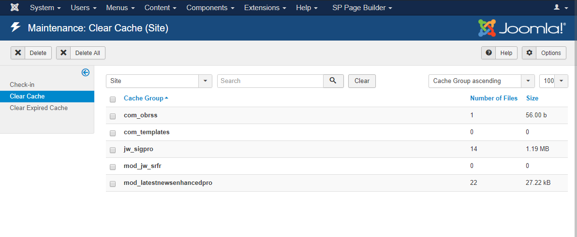Go to Clear Expired Cache link
The width and height of the screenshot is (577, 237).
[x=39, y=108]
